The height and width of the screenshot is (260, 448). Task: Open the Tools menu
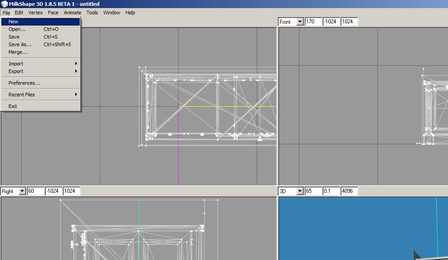pos(92,13)
